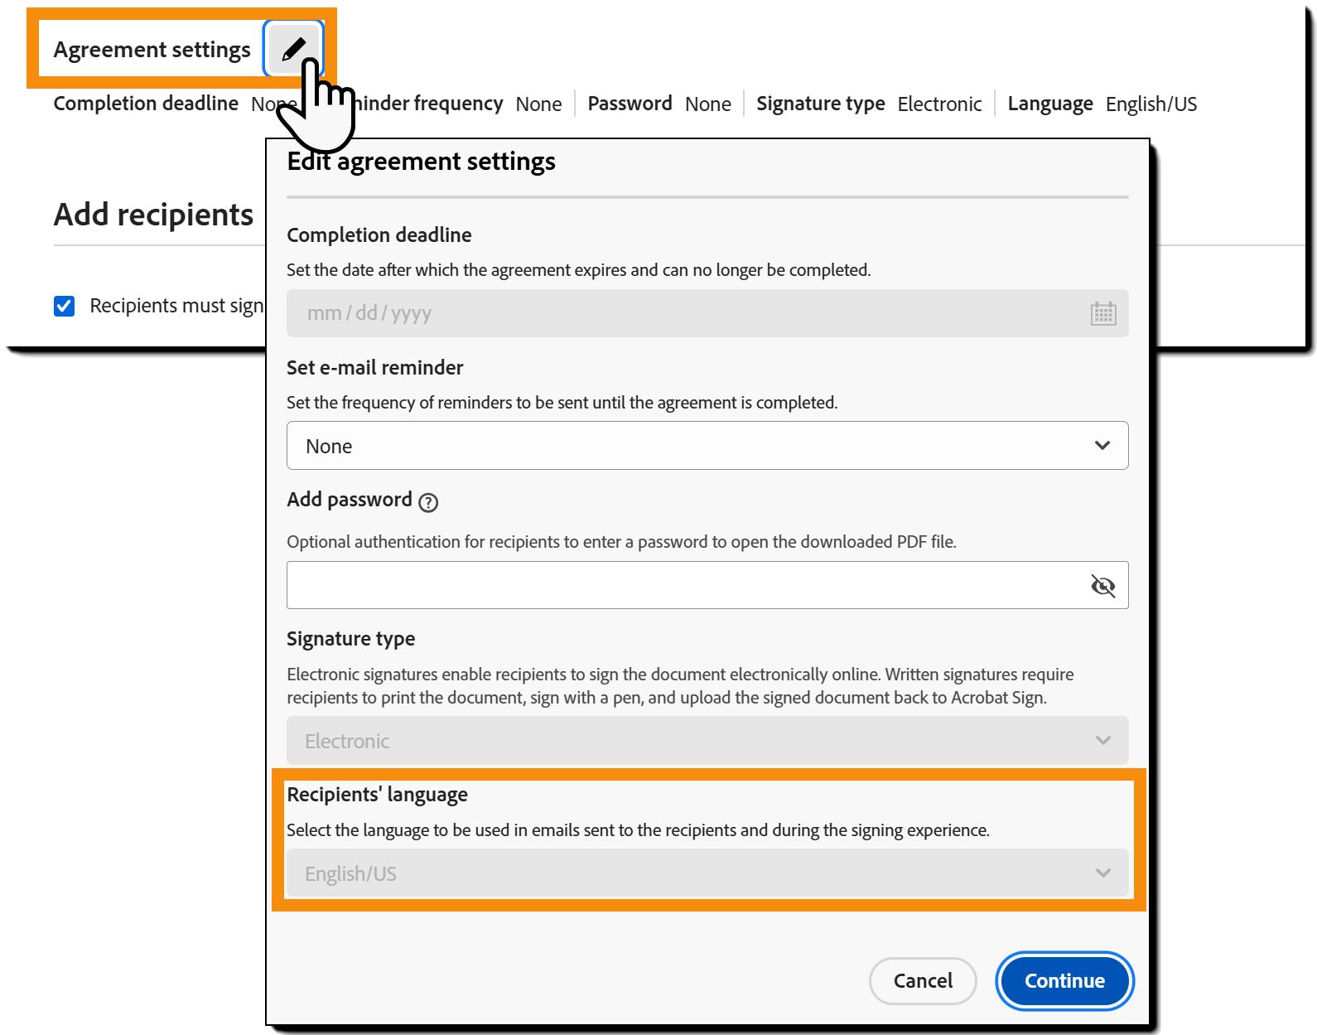Click the Agreement settings pencil edit icon

click(293, 50)
